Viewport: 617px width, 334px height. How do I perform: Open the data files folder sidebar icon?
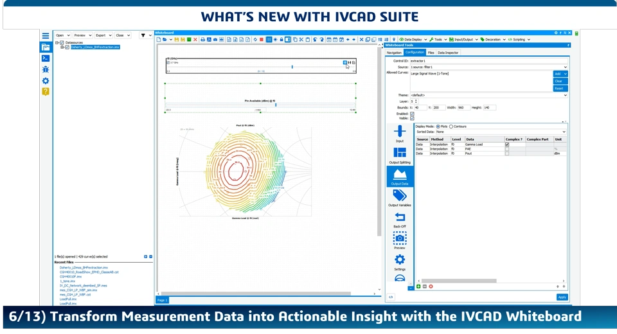[46, 47]
